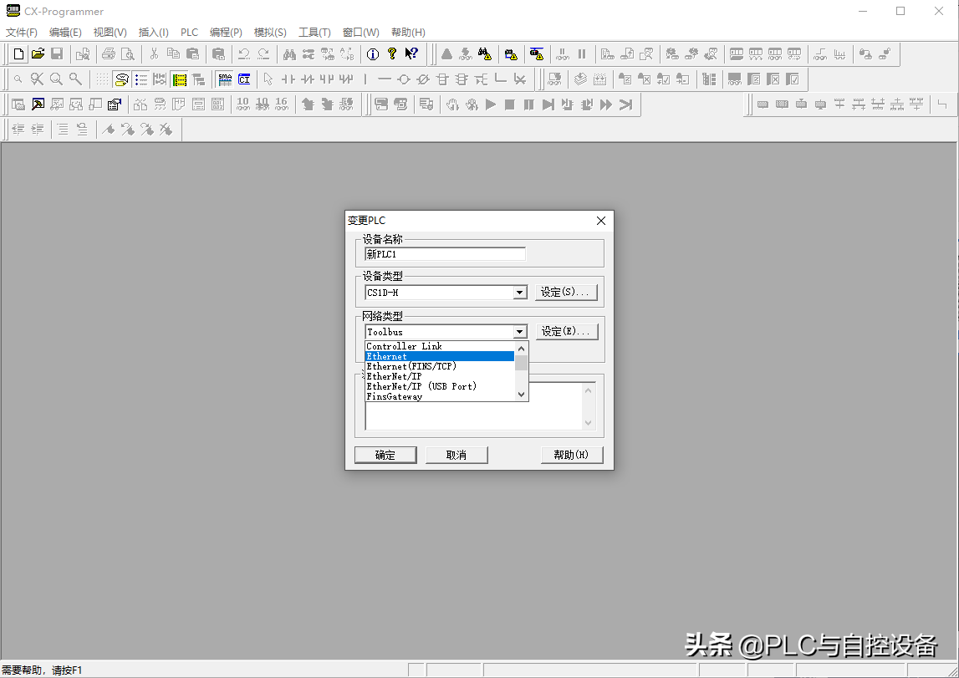
Task: Open the 工具(T) menu
Action: pos(314,33)
